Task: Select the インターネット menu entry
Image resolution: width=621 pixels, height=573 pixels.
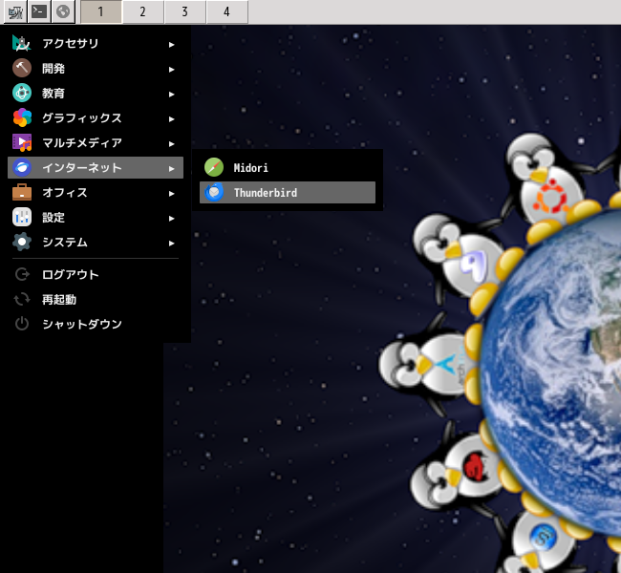Action: pyautogui.click(x=96, y=167)
